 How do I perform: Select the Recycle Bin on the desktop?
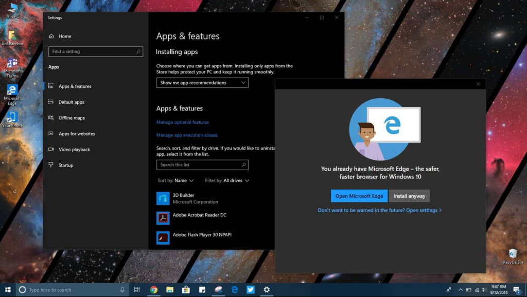pos(513,257)
